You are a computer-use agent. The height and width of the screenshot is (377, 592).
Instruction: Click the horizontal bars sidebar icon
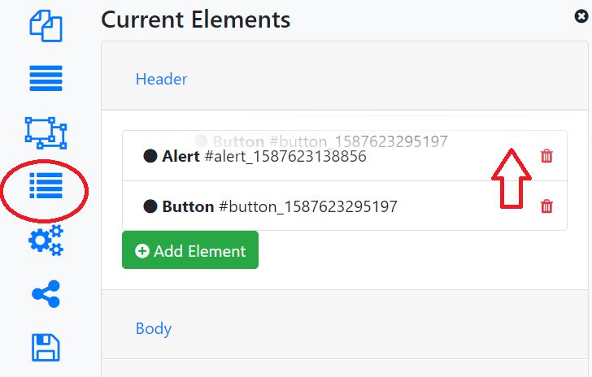click(x=46, y=79)
